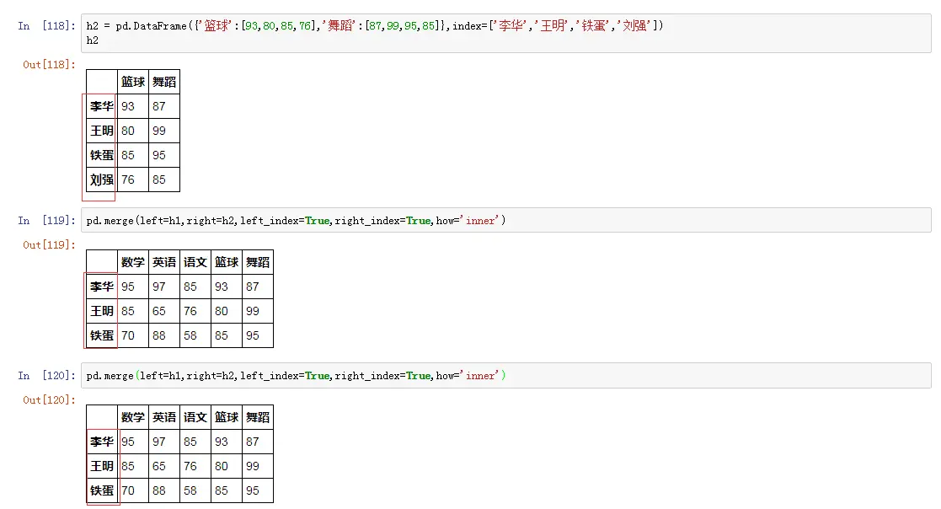Click 王明 row index in Out[119] table
Screen dimensions: 941x509
pyautogui.click(x=101, y=311)
